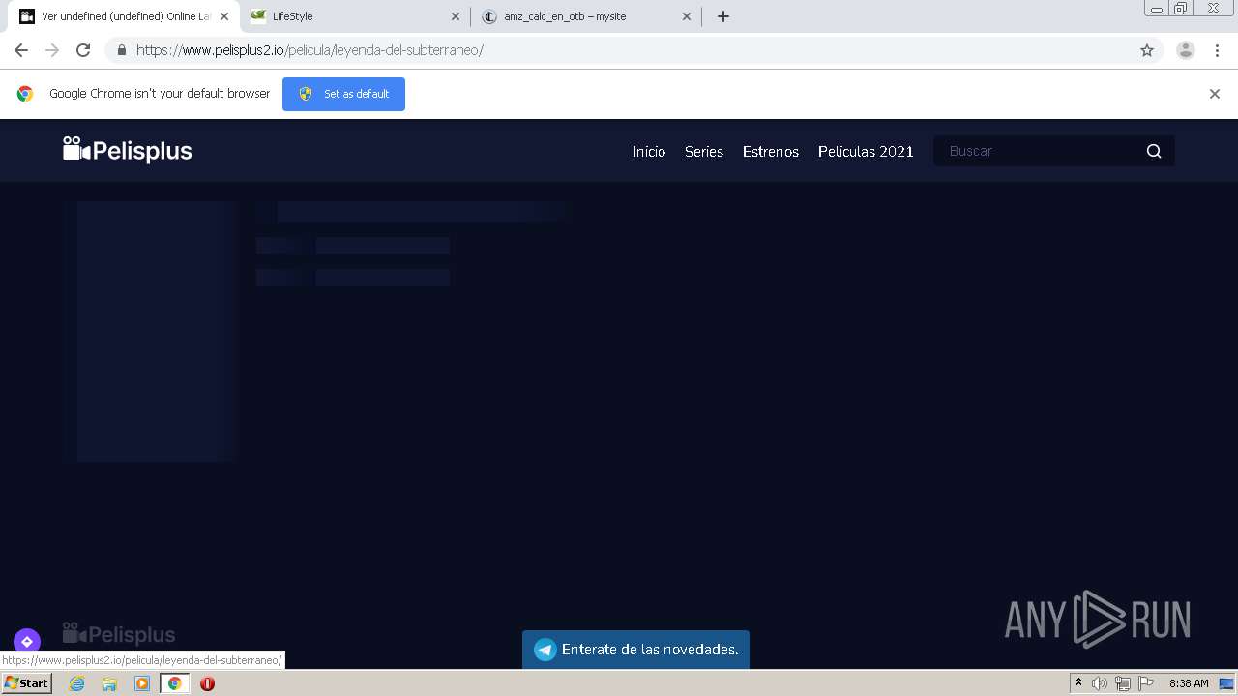Click the Pelisplus logo in header
The width and height of the screenshot is (1238, 696).
click(x=128, y=150)
